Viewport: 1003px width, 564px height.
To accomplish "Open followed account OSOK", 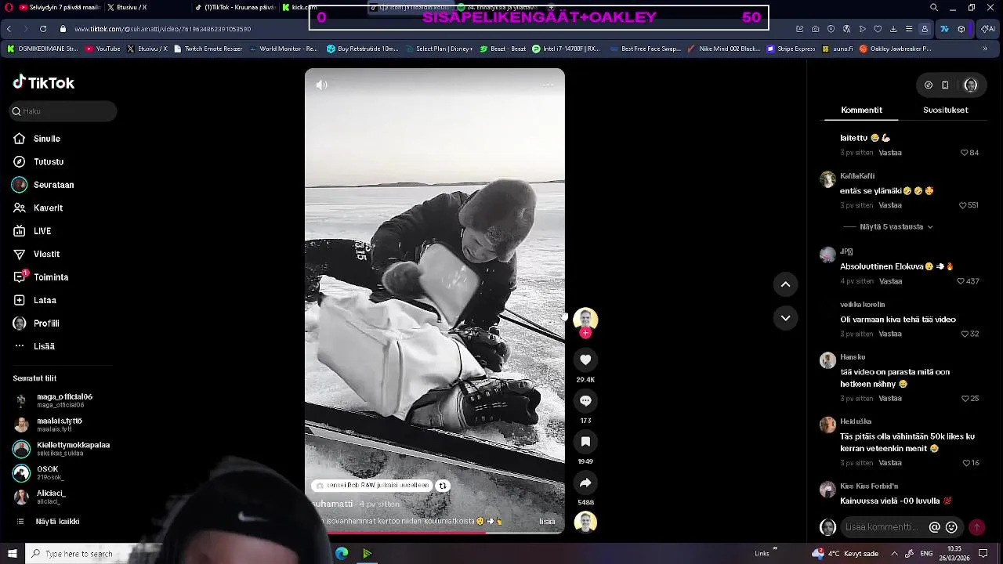I will [x=39, y=473].
